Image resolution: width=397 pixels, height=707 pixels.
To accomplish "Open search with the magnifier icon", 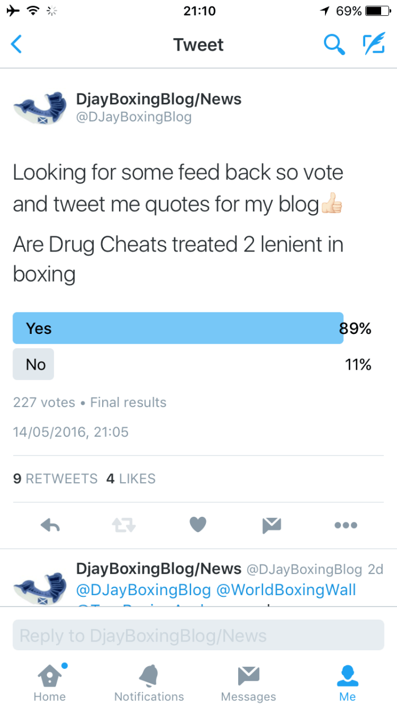I will point(334,44).
